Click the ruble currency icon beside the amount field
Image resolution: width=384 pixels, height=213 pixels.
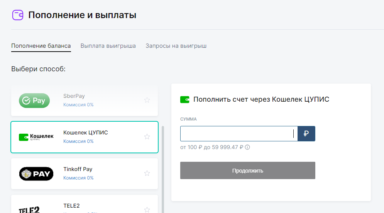click(306, 134)
